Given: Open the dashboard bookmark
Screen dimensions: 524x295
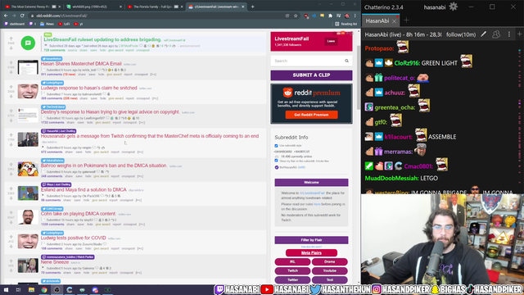Looking at the screenshot, I should pos(15,24).
